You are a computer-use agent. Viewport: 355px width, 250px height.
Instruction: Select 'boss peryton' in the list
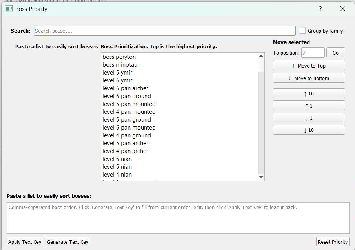(180, 57)
